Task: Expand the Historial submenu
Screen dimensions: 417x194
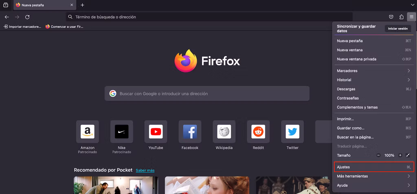Action: [x=374, y=80]
